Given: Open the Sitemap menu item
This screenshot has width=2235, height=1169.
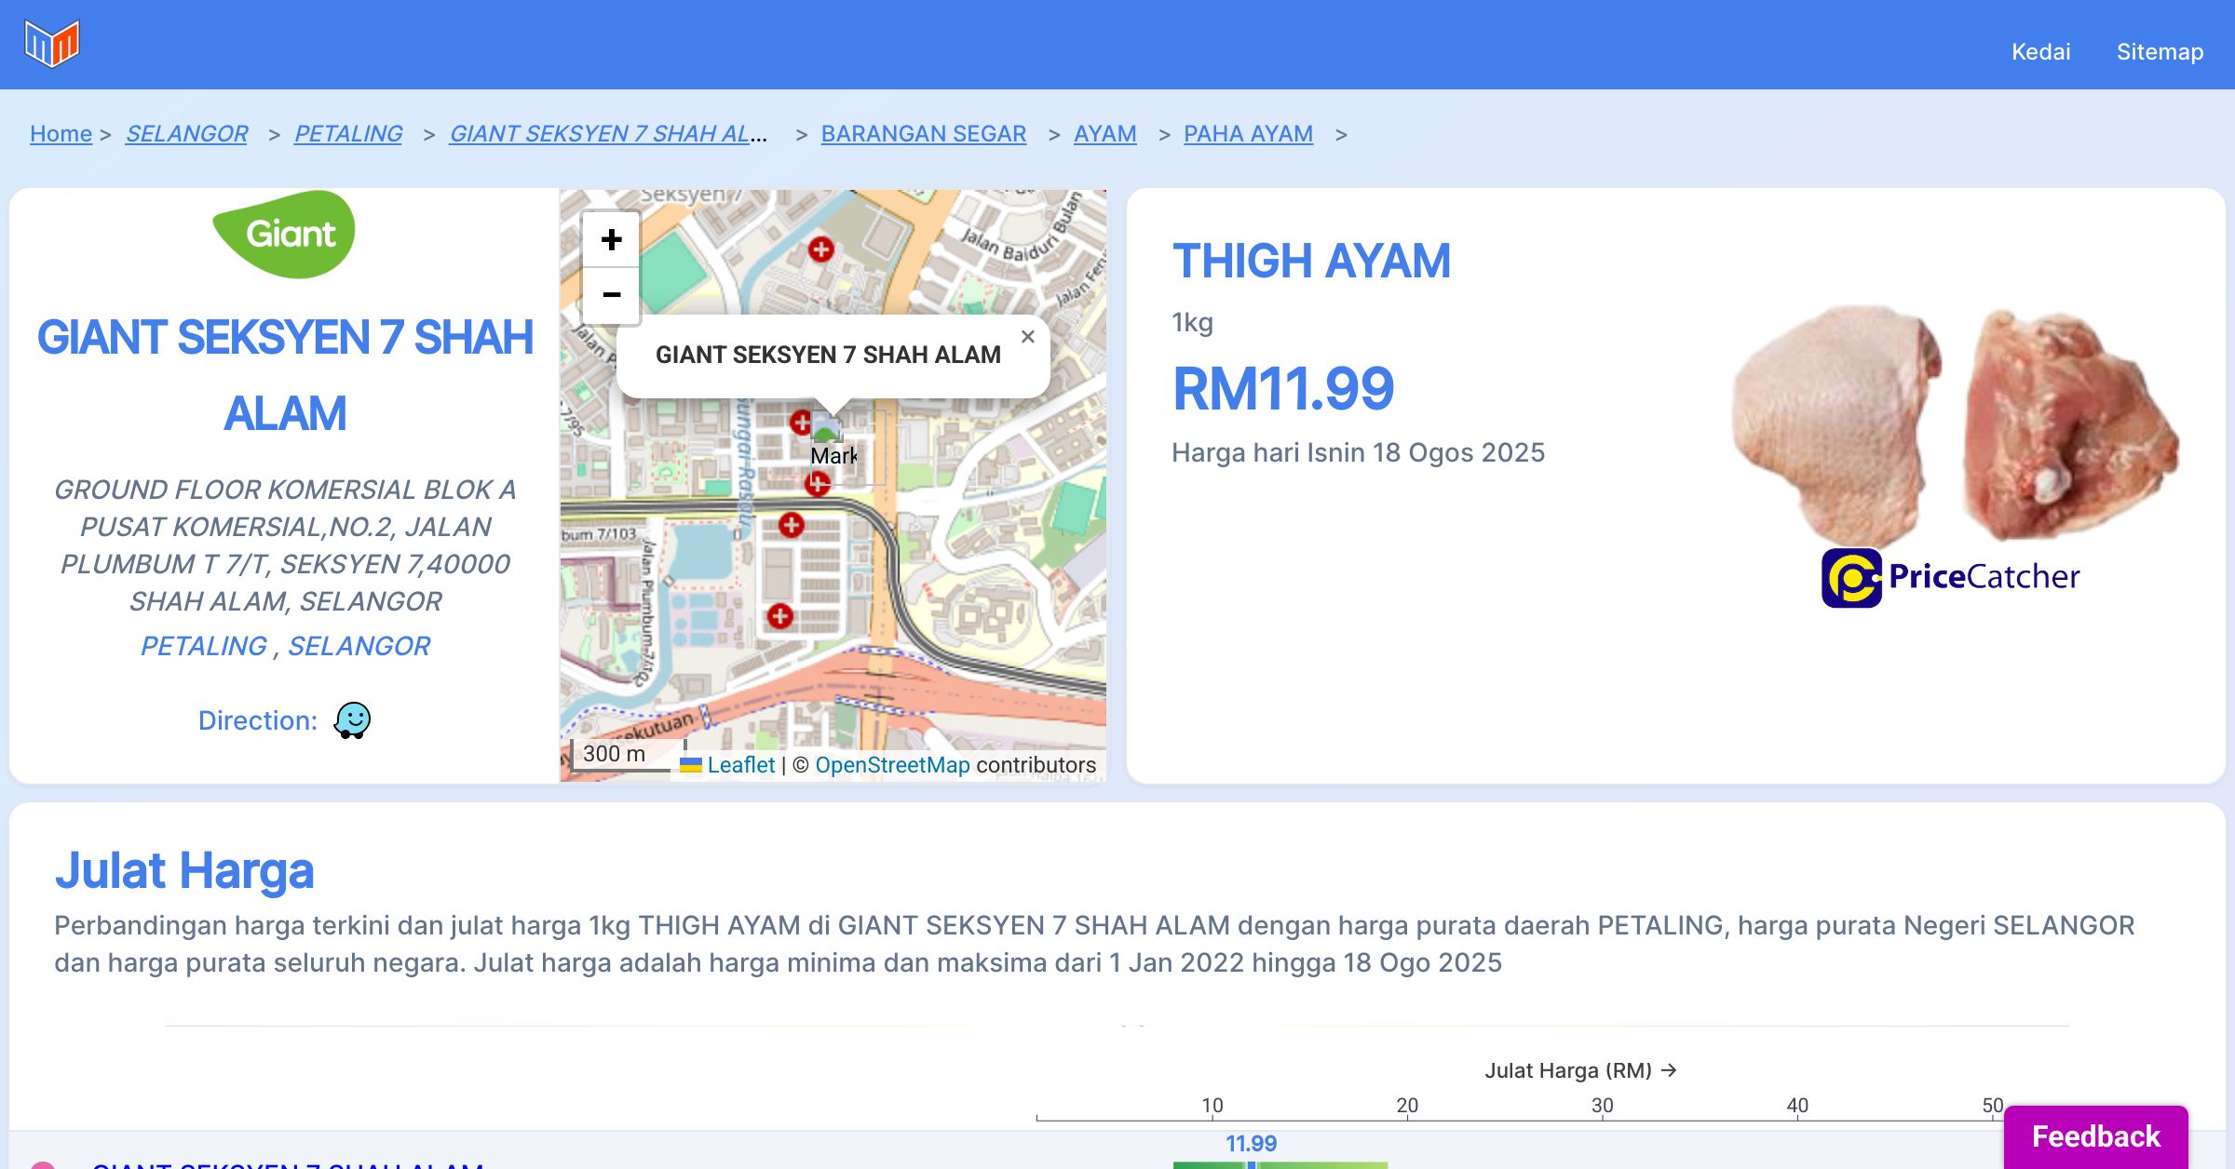Looking at the screenshot, I should 2160,51.
